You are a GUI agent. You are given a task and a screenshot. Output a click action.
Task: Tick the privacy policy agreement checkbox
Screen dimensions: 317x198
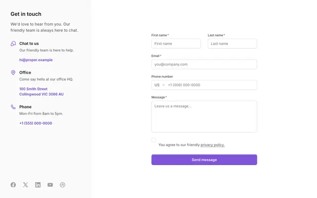pyautogui.click(x=154, y=140)
